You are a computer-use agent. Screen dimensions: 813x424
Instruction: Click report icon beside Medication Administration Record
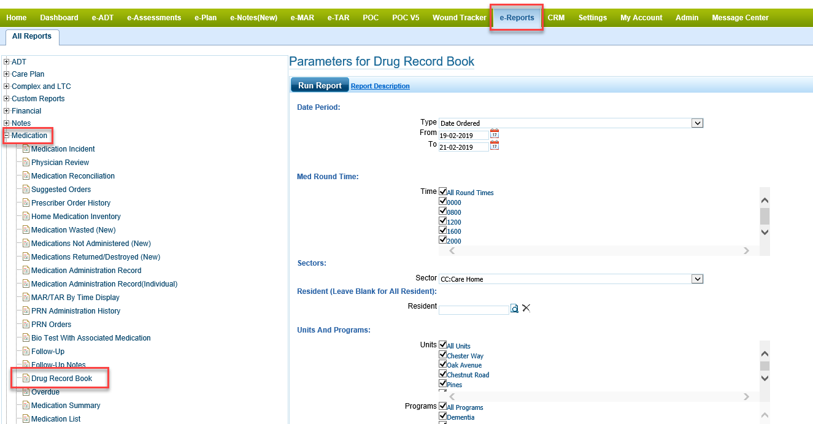(26, 270)
